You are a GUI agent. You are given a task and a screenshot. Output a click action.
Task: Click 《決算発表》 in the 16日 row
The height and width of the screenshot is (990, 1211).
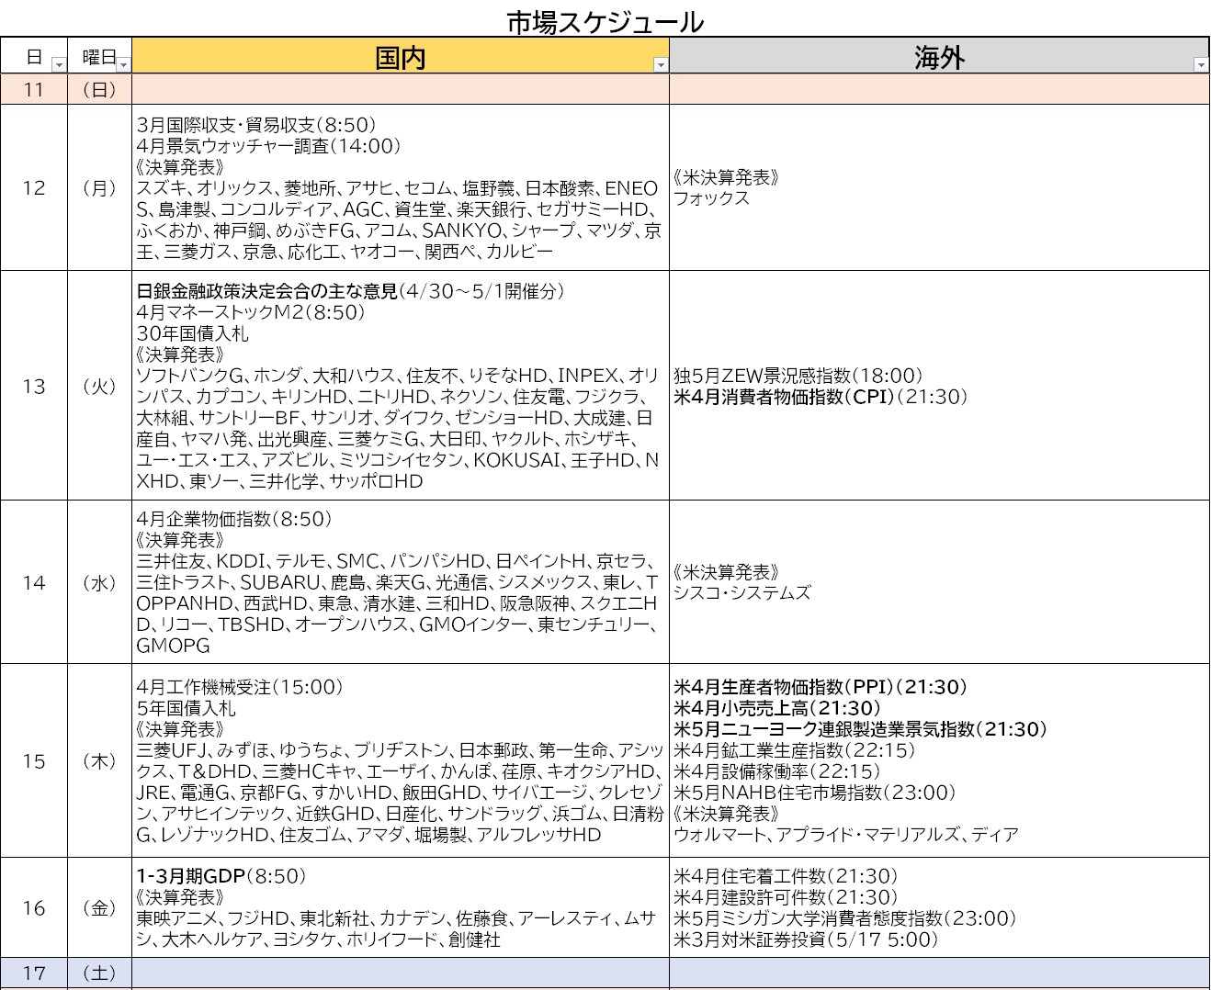[180, 897]
